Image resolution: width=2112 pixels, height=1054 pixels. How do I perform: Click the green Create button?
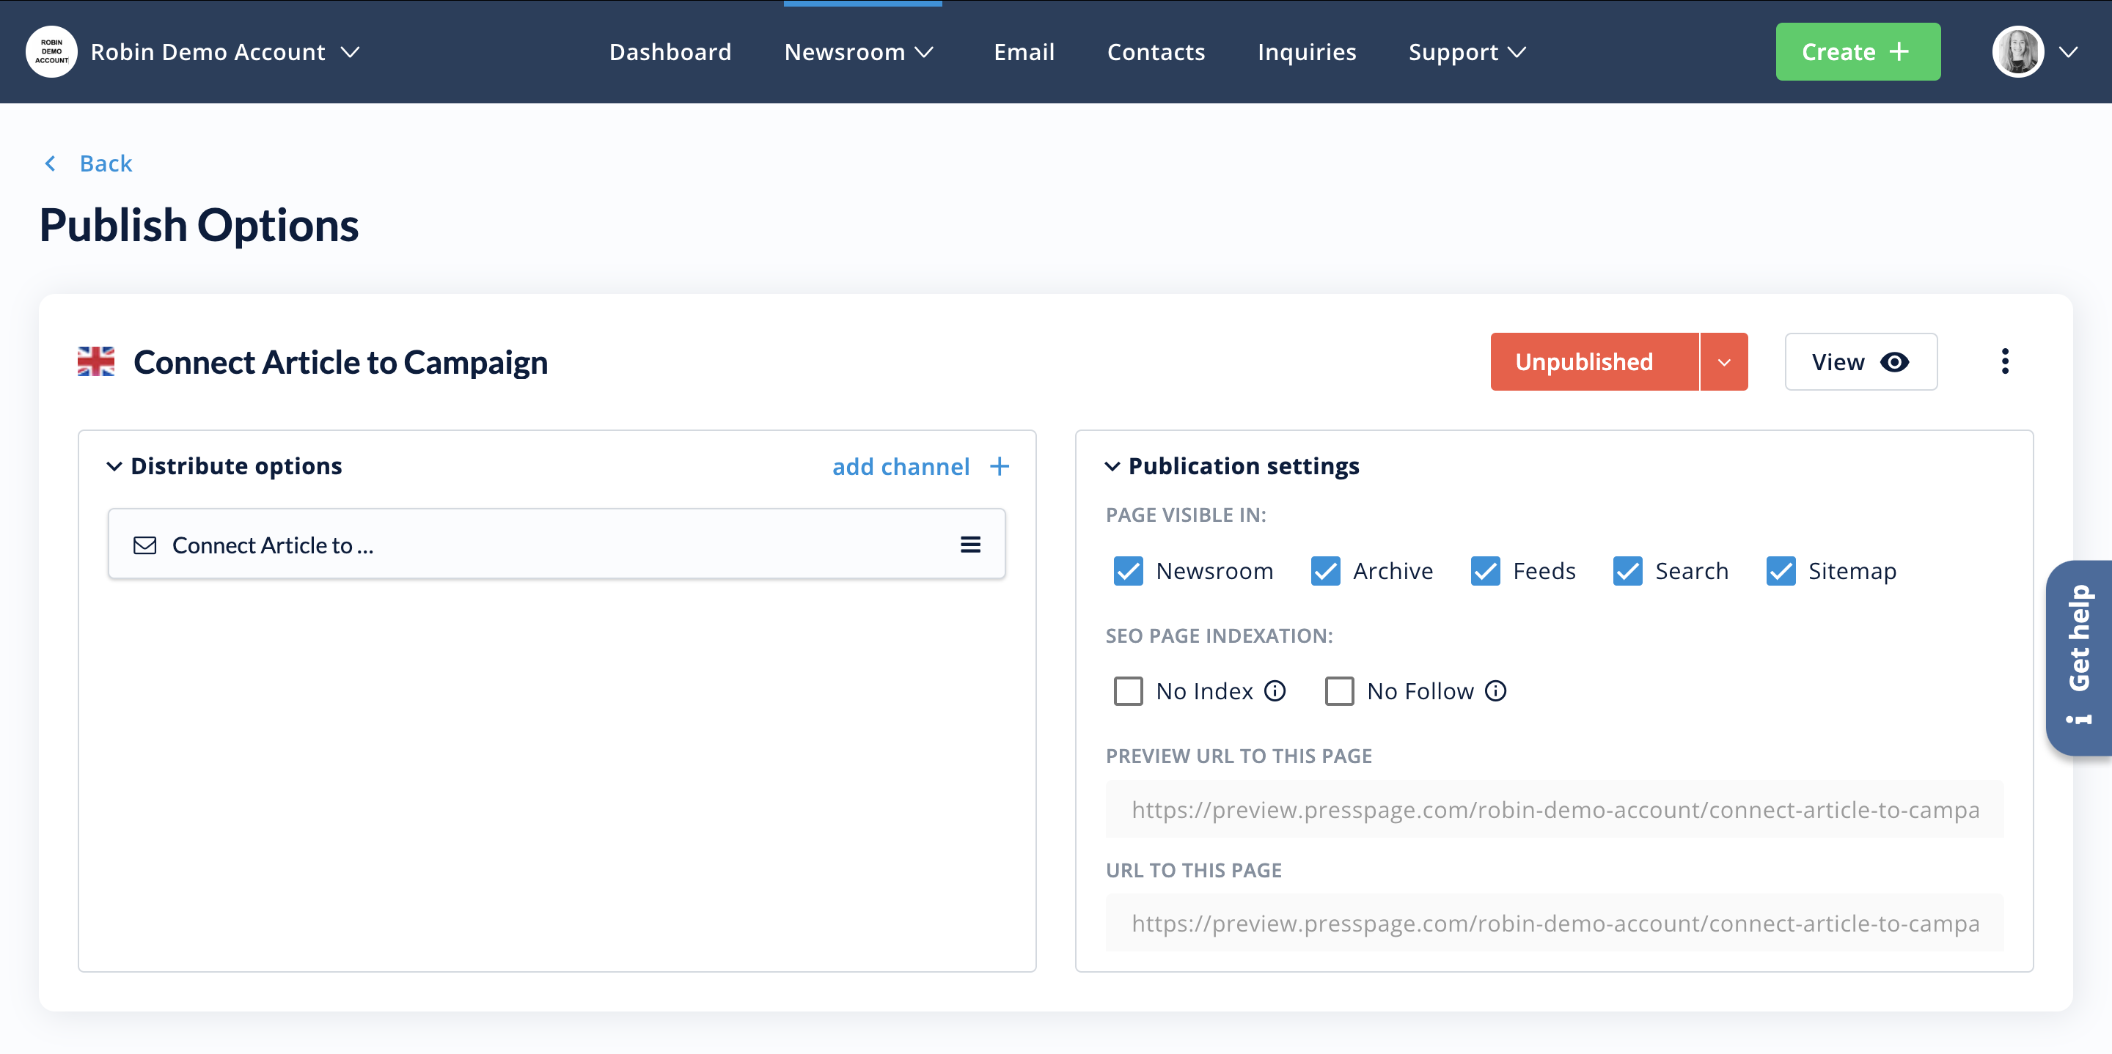pyautogui.click(x=1858, y=51)
